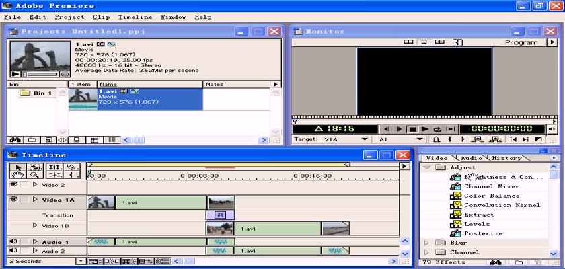565x269 pixels.
Task: Pick the Razor tool in Timeline
Action: tap(72, 167)
